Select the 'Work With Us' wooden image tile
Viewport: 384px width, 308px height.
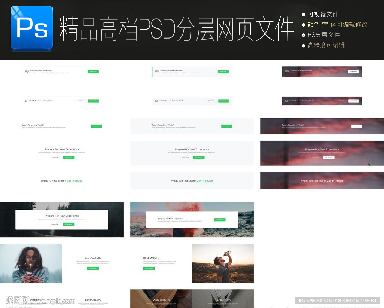click(x=161, y=299)
